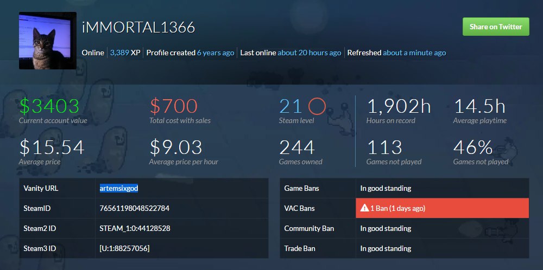Click the Trade Ban row label
Screen dimensions: 543x270
point(299,248)
